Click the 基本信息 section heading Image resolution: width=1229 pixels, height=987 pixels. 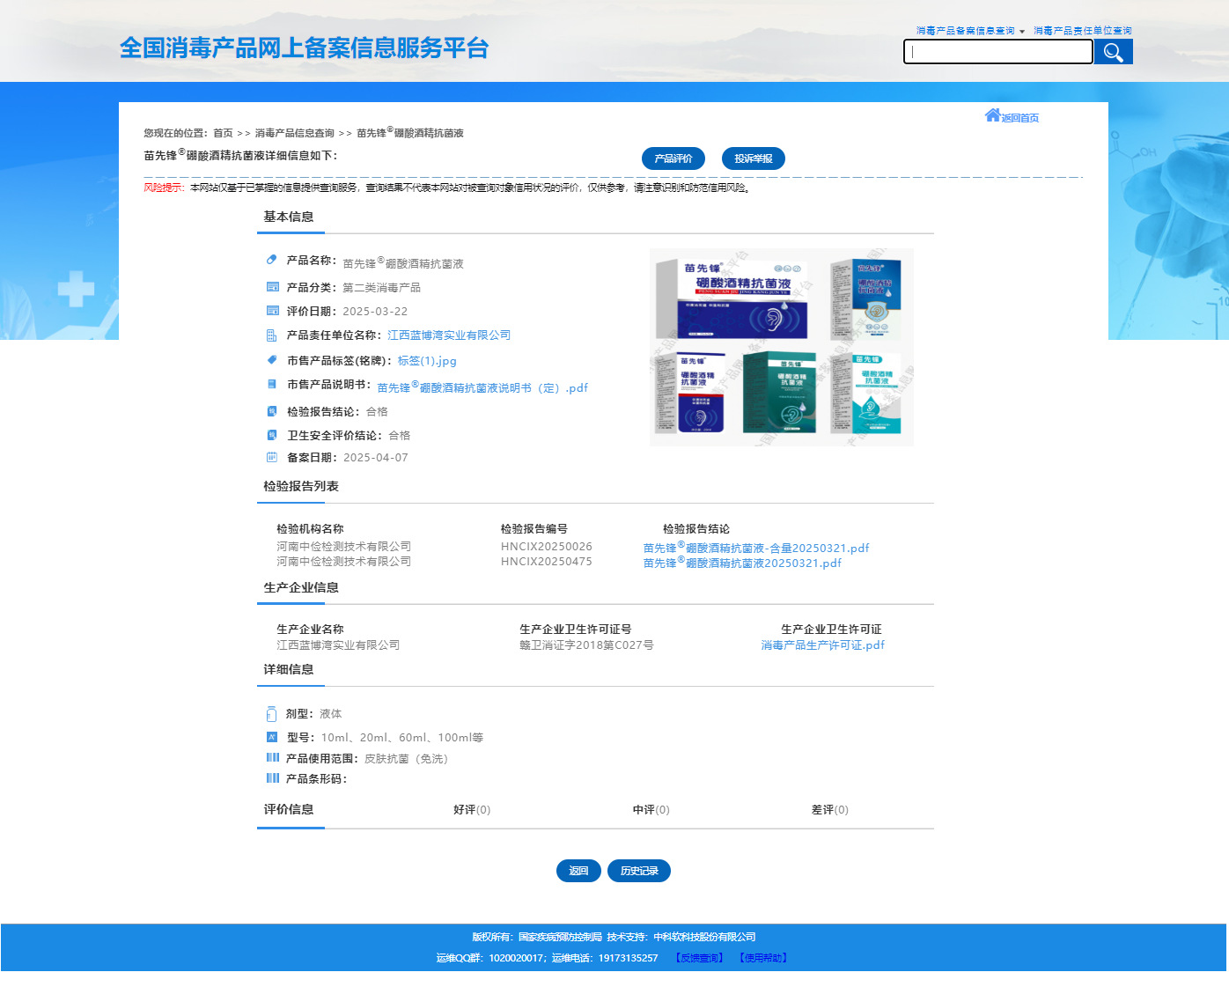coord(289,217)
